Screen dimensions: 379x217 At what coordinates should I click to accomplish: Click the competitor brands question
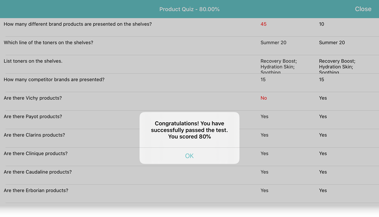point(54,79)
